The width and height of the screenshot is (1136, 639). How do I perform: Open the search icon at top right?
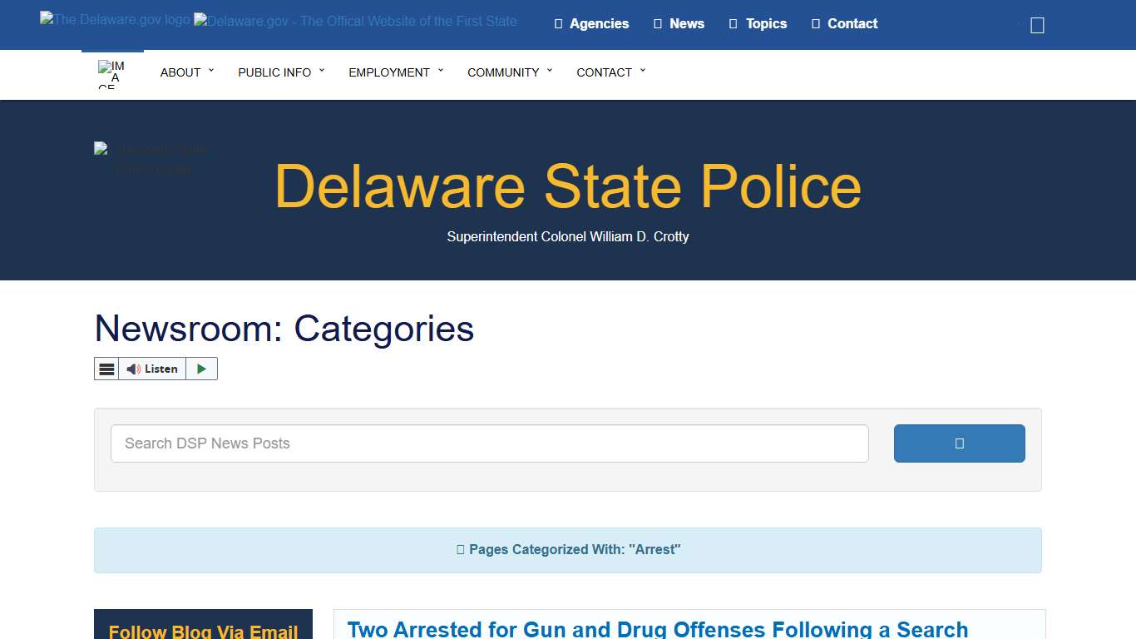(x=1035, y=25)
